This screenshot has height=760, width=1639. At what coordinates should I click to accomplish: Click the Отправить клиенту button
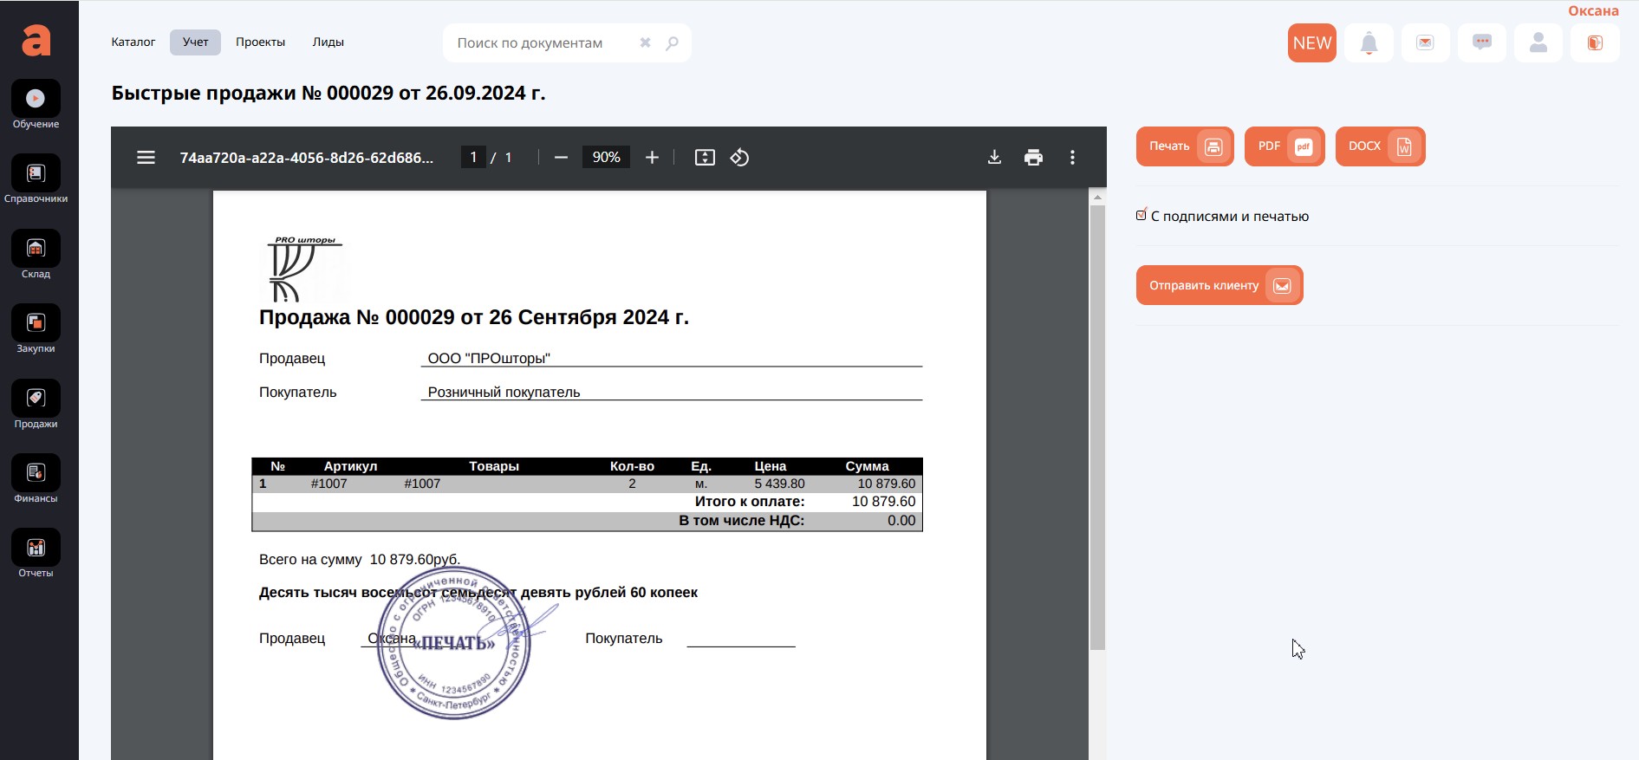pos(1219,285)
